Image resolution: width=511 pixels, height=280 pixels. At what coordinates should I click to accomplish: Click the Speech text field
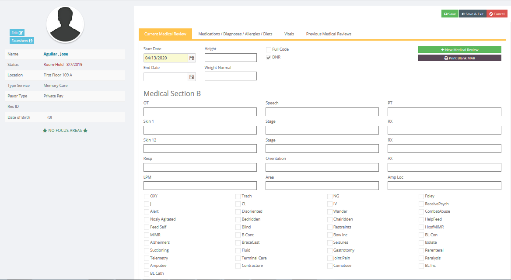point(322,112)
